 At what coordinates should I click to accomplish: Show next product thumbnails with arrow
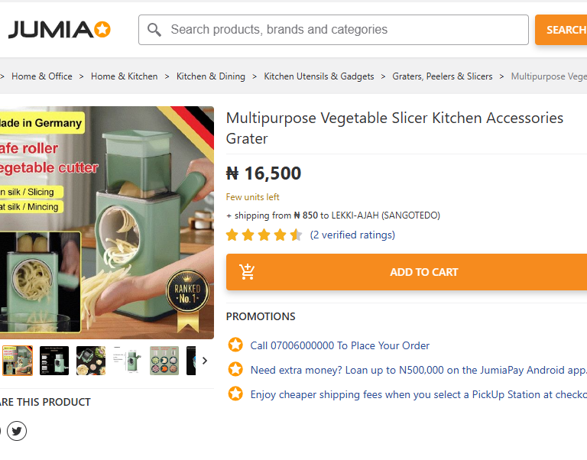pos(204,361)
